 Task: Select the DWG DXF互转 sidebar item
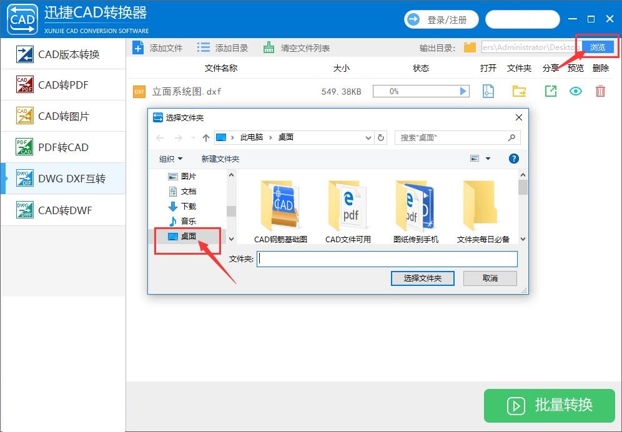63,179
